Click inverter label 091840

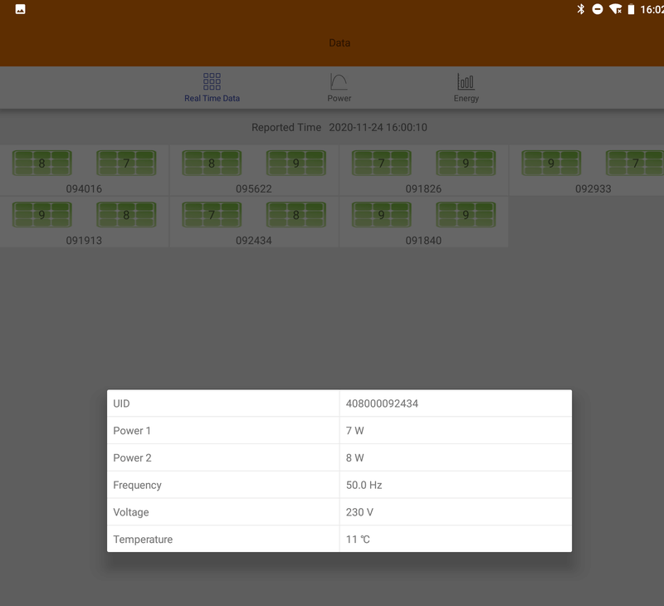point(423,241)
